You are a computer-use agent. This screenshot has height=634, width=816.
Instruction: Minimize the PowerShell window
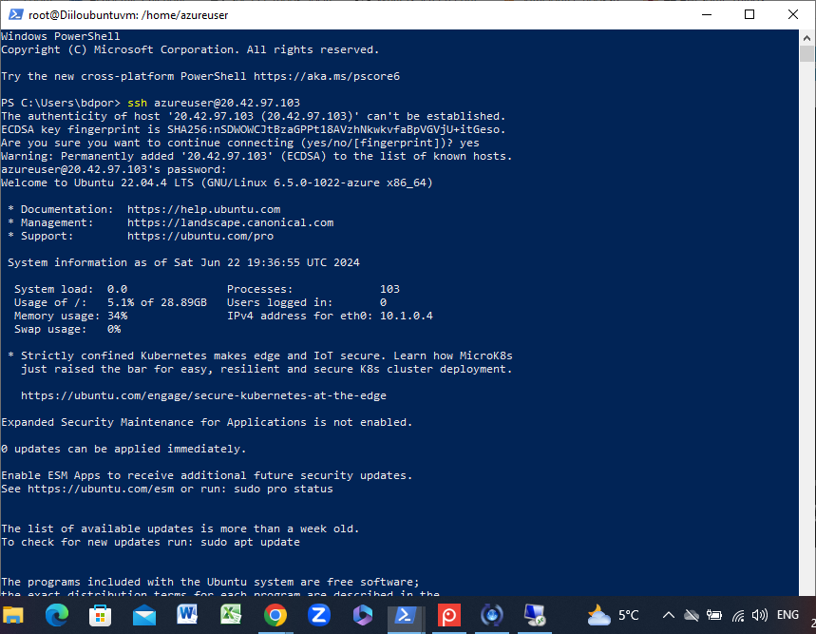coord(706,14)
